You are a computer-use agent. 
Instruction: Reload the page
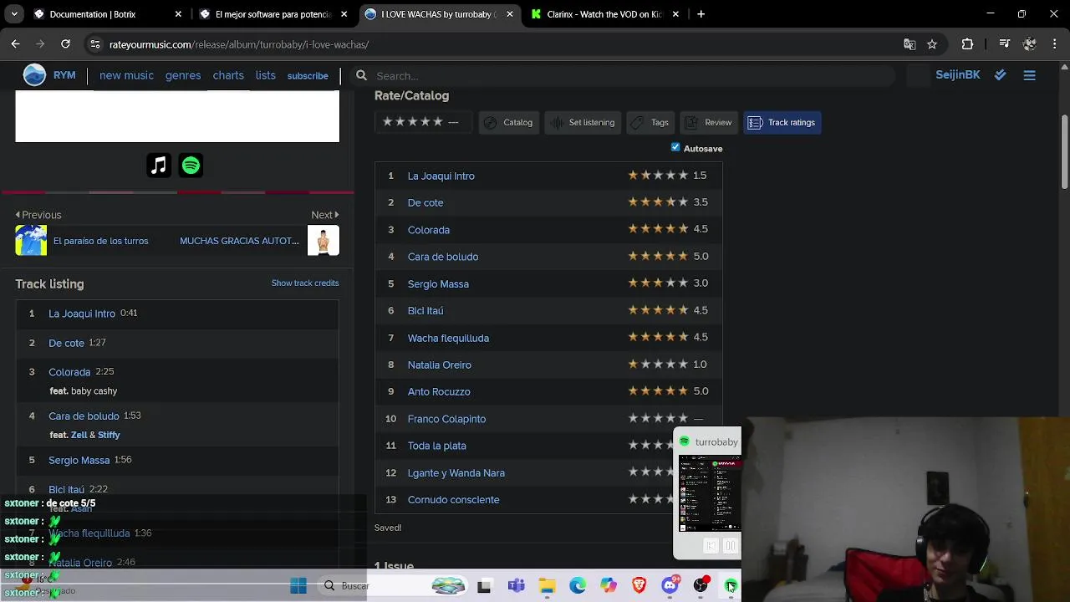65,44
